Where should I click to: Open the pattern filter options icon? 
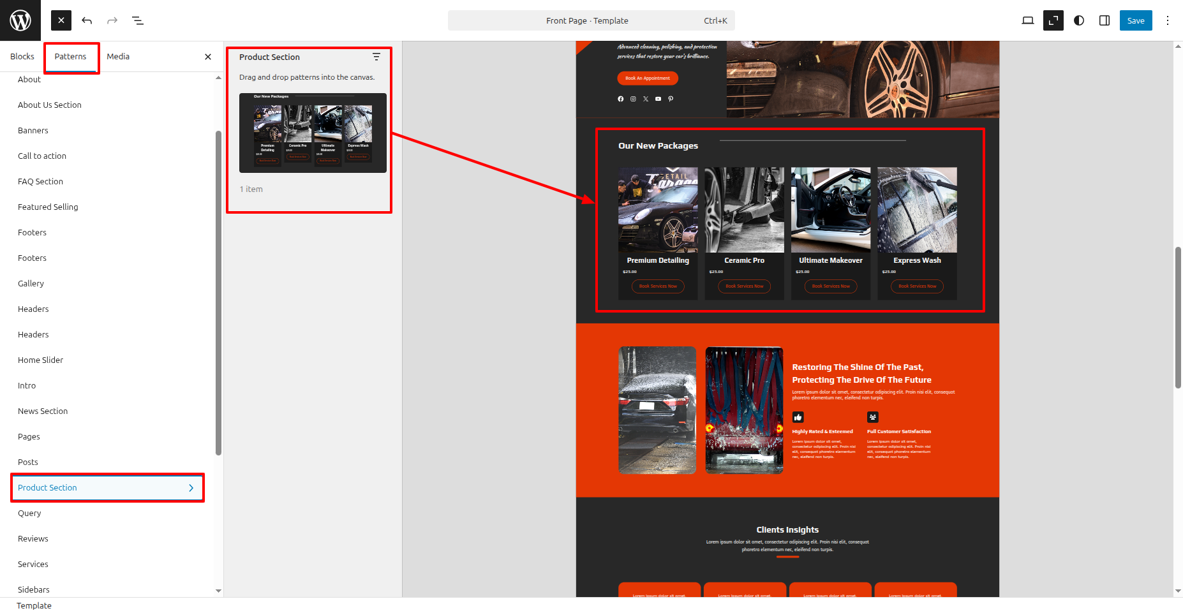(376, 57)
